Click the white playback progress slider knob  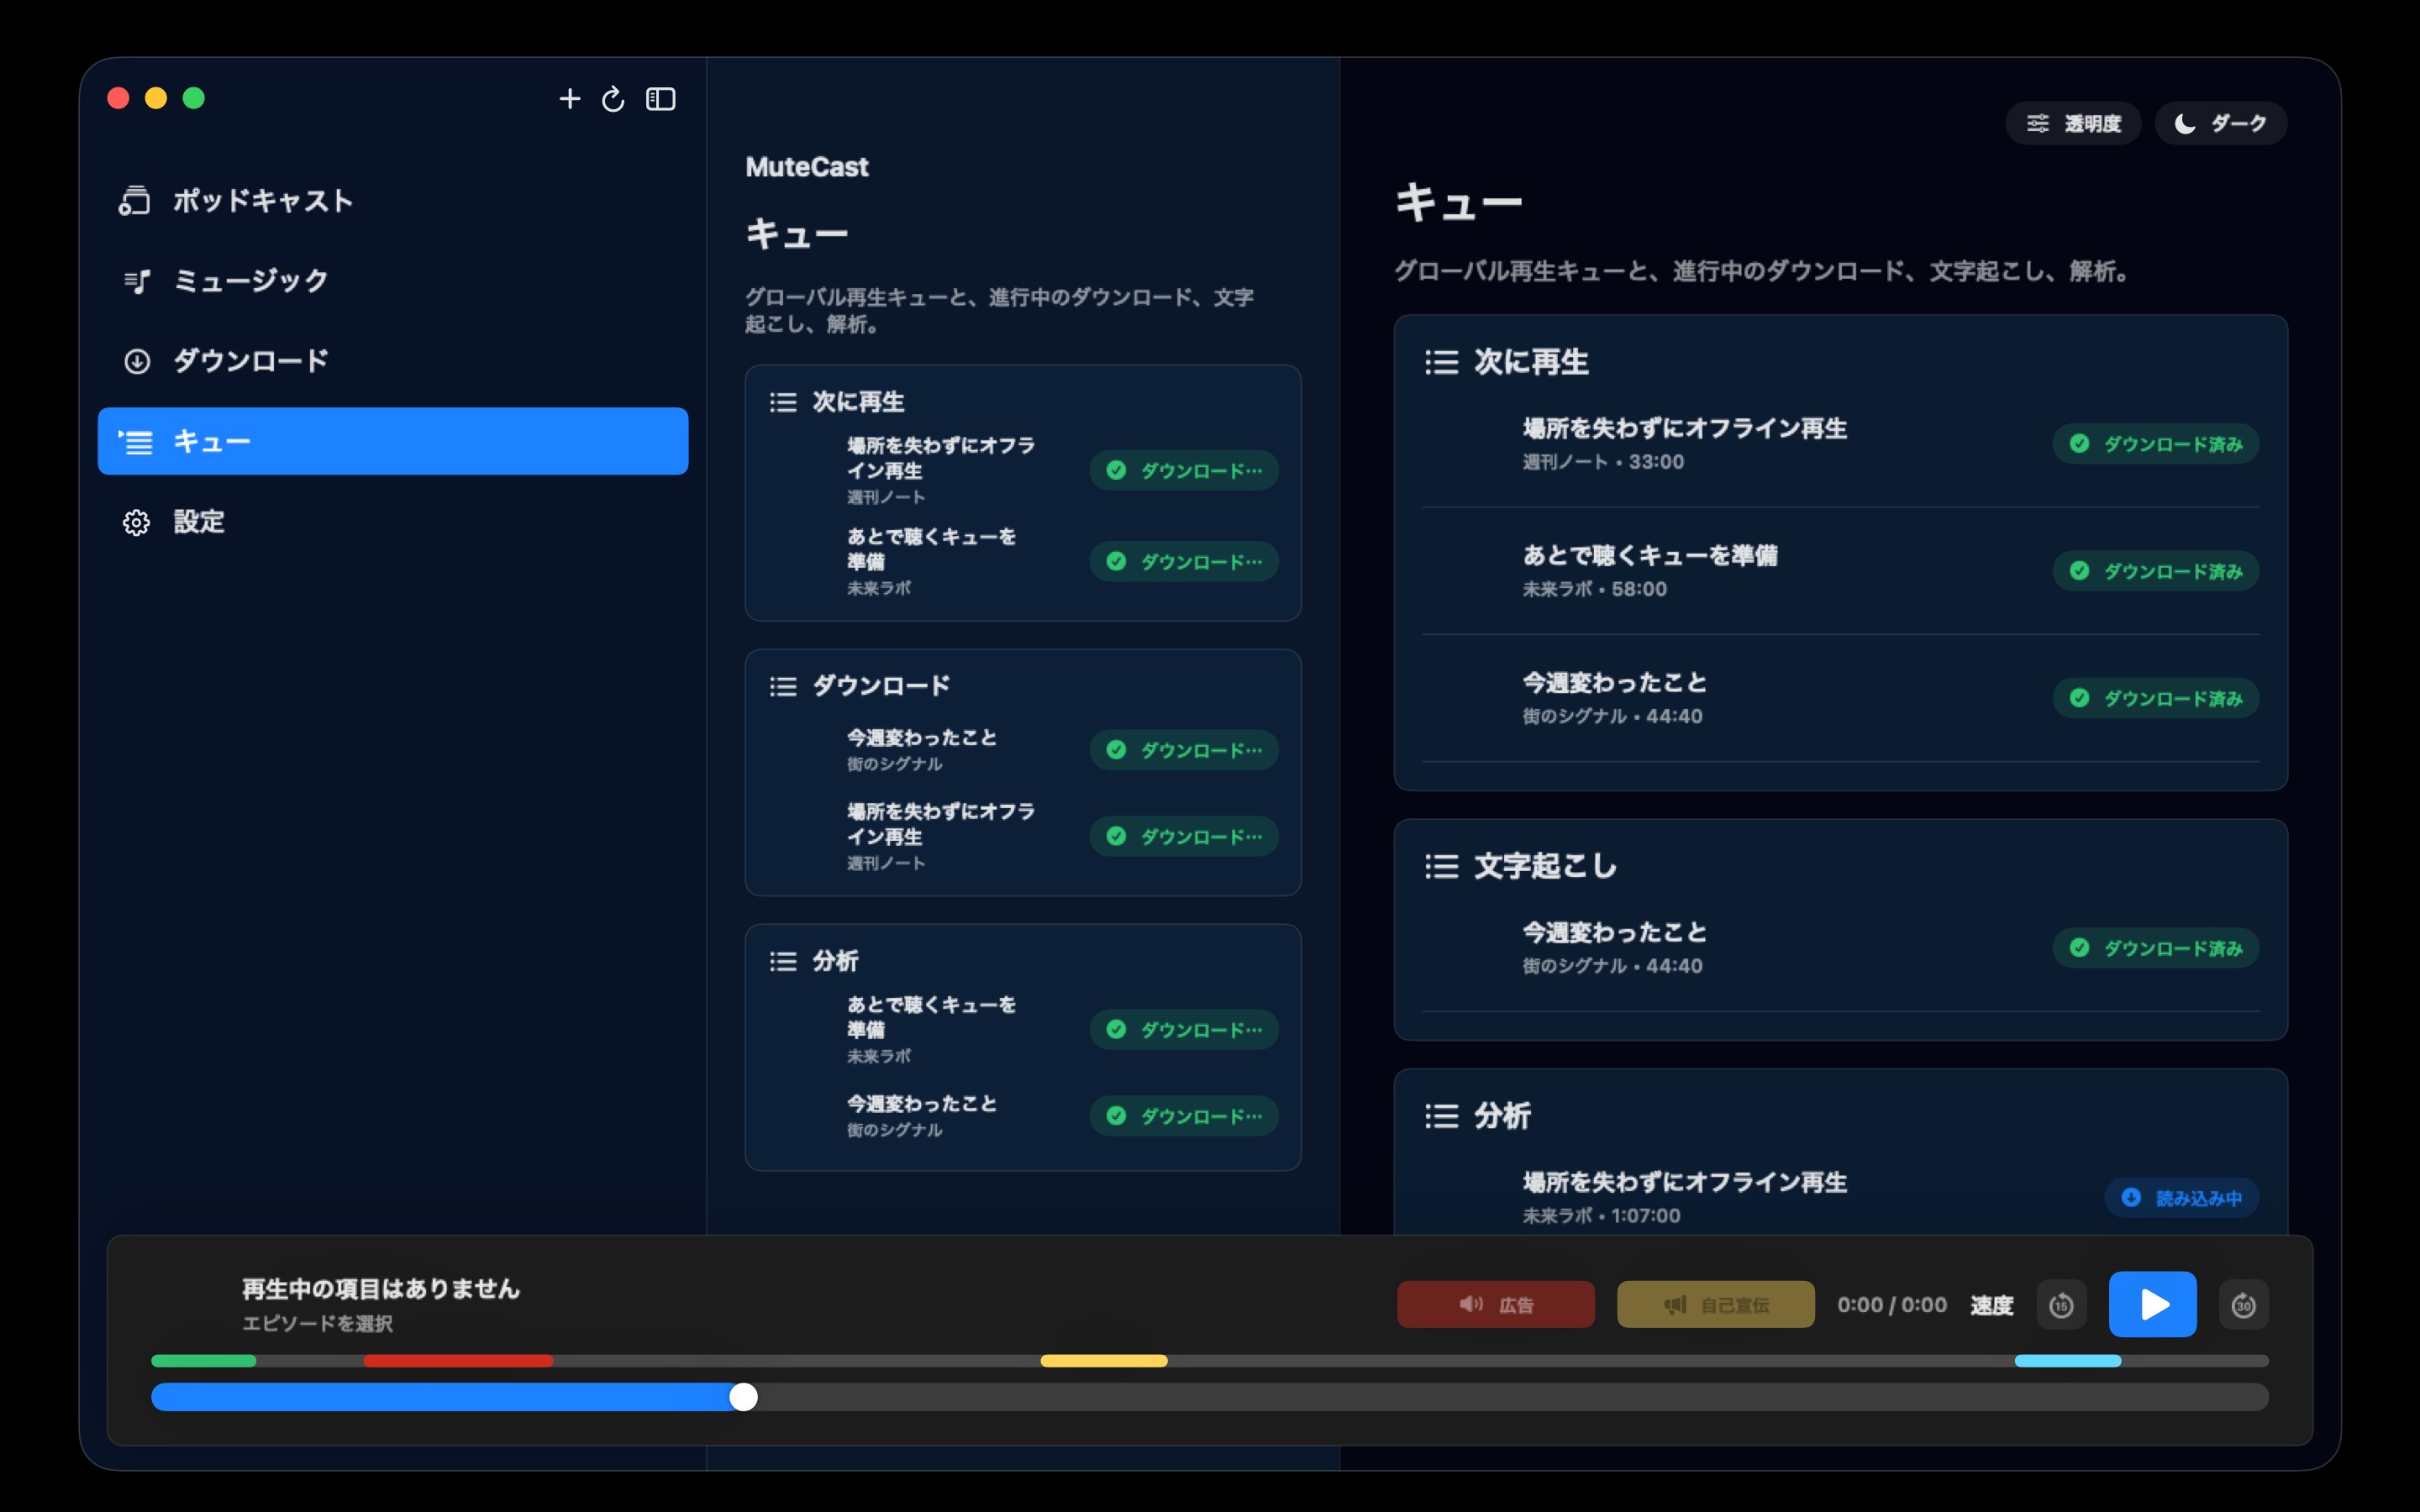(743, 1397)
